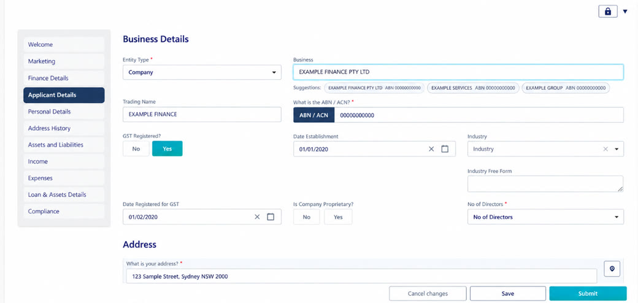Click the map location pin button
638x303 pixels.
(612, 269)
